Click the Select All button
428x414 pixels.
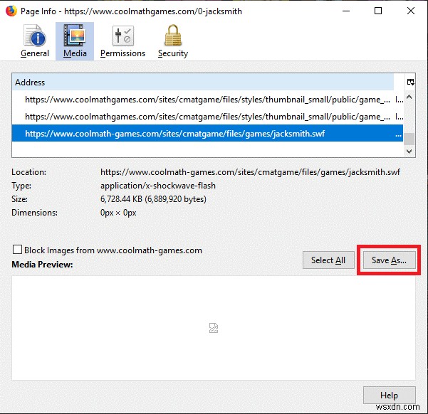[x=328, y=260]
